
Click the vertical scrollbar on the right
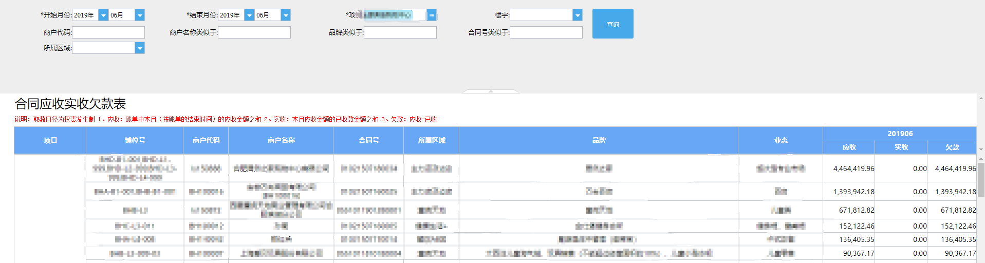point(981,179)
